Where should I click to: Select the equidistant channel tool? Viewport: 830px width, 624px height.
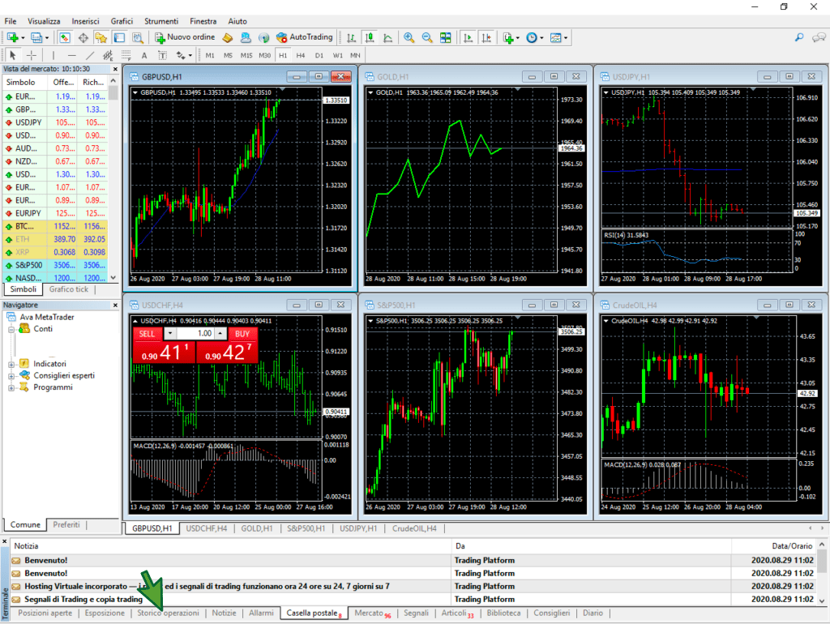pos(108,55)
